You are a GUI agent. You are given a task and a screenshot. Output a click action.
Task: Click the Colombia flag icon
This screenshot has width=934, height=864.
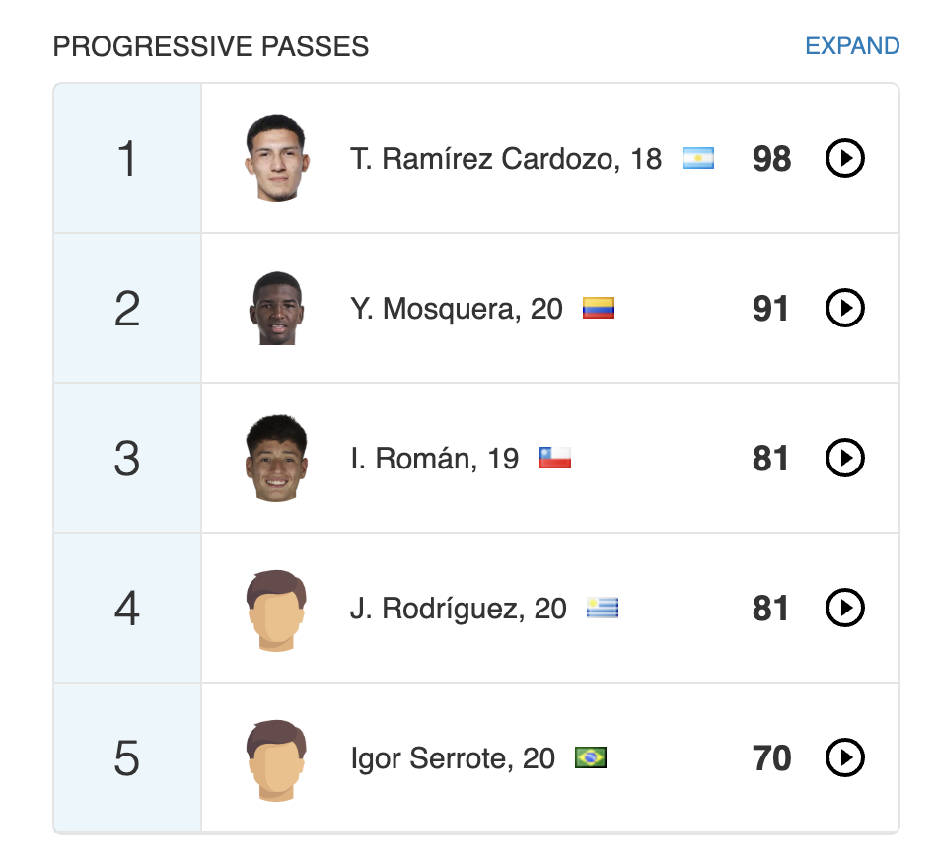coord(599,309)
